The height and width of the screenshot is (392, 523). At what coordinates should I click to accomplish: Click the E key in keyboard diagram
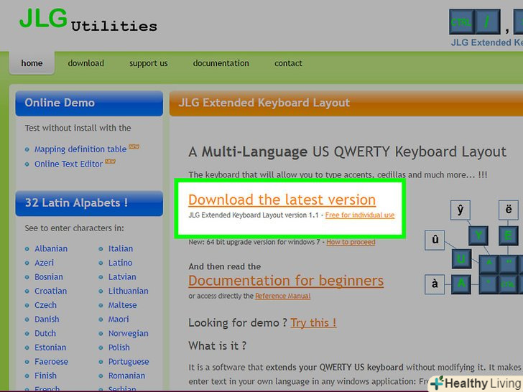pyautogui.click(x=509, y=235)
